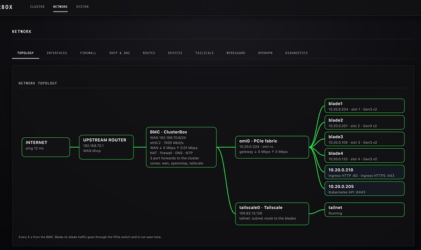Click the omi0 PCIe fabric node

pos(272,147)
